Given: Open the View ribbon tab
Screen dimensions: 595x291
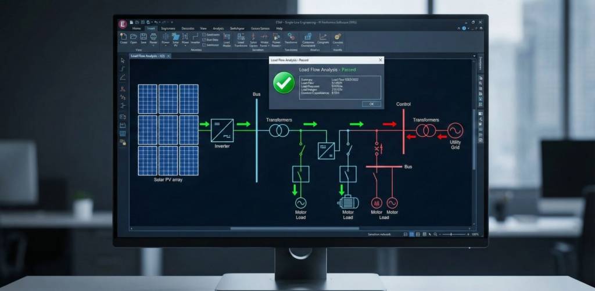Looking at the screenshot, I should (x=203, y=28).
